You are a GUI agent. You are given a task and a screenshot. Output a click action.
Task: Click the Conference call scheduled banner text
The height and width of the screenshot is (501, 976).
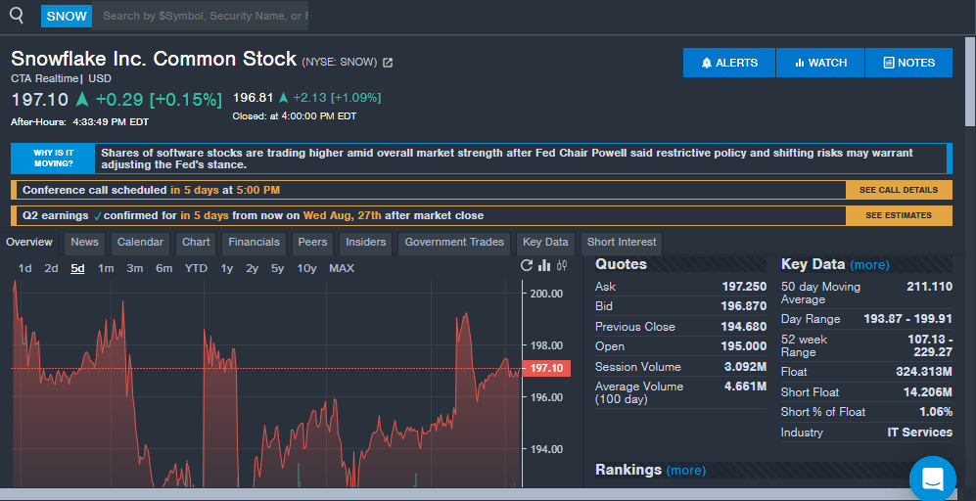point(152,190)
